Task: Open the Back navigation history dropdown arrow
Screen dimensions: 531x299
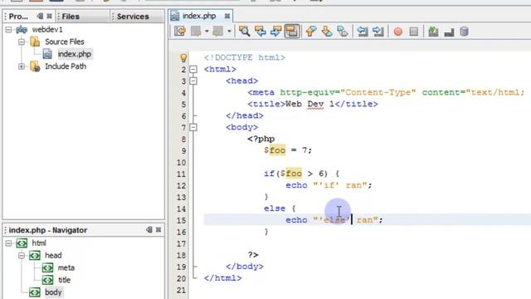Action: (x=207, y=32)
